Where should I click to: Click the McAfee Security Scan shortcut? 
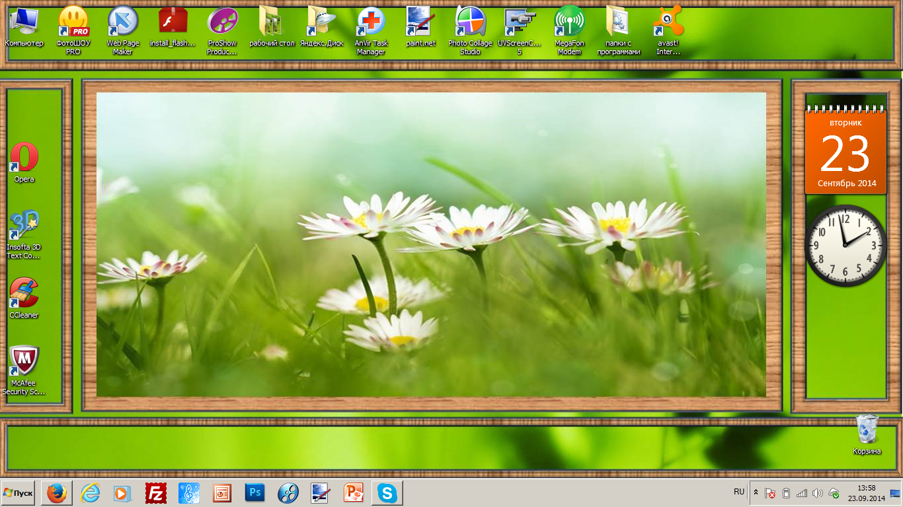pyautogui.click(x=24, y=362)
